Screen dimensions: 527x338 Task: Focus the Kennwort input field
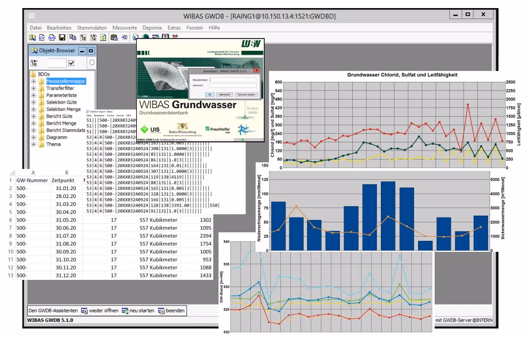point(233,86)
